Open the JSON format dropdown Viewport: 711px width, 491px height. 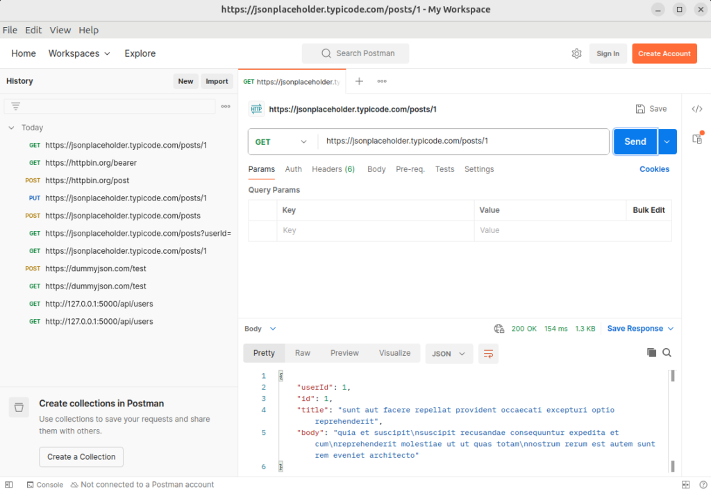[x=449, y=354]
